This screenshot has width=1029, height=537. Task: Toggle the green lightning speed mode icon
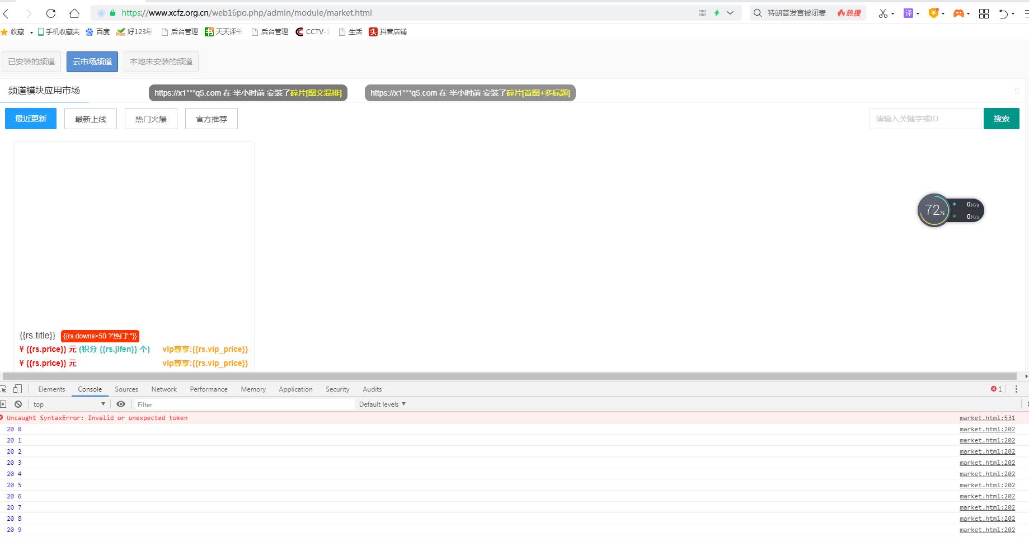click(x=716, y=13)
